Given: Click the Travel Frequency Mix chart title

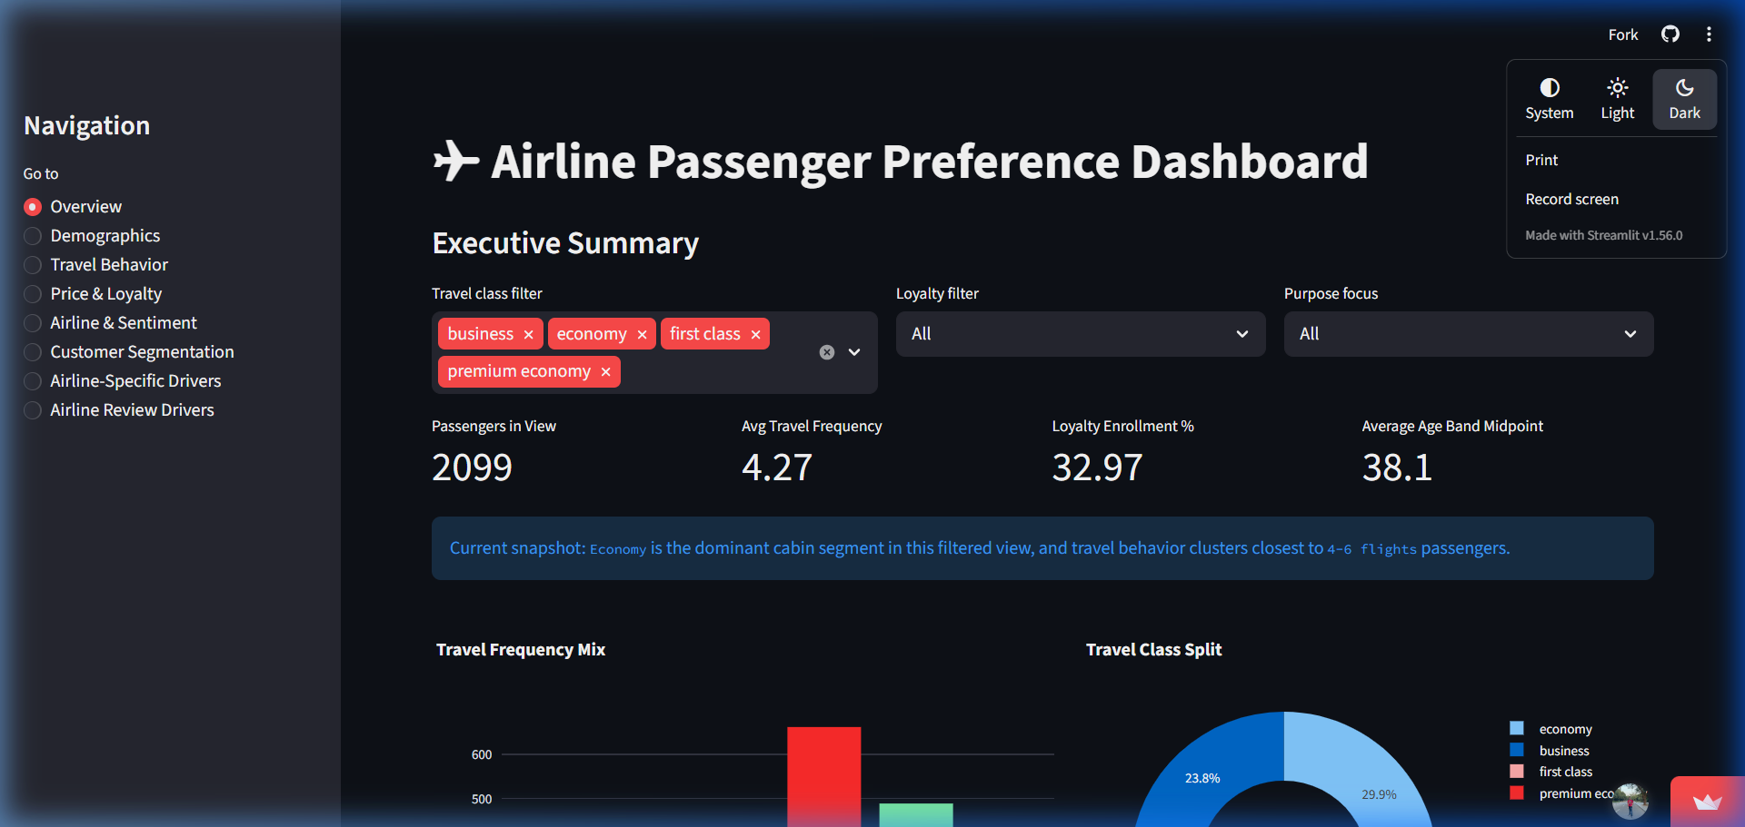Looking at the screenshot, I should 521,650.
